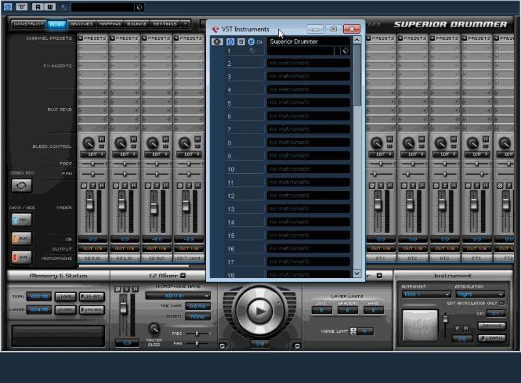This screenshot has height=383, width=521.
Task: Solo the SD-T Cond channel
Action: click(189, 186)
